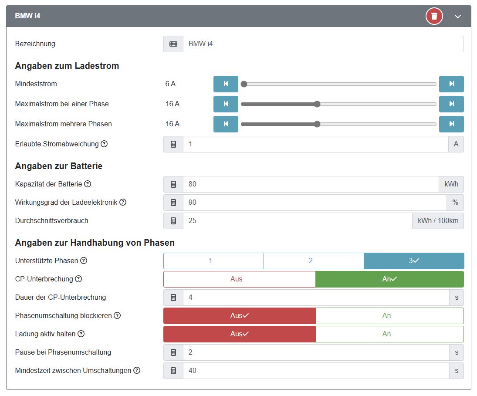
Task: Click the kWh unit label of battery capacity
Action: click(x=451, y=184)
